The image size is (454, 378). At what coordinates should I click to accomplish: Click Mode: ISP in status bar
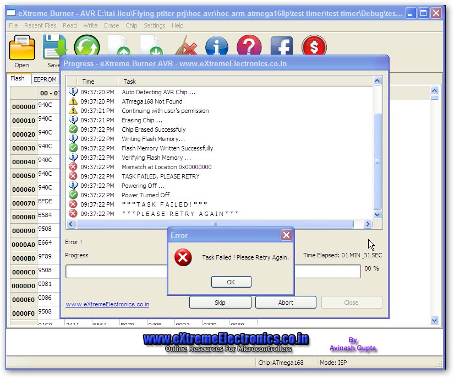coord(333,363)
